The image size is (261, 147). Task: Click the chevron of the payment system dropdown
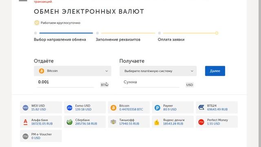(192, 71)
